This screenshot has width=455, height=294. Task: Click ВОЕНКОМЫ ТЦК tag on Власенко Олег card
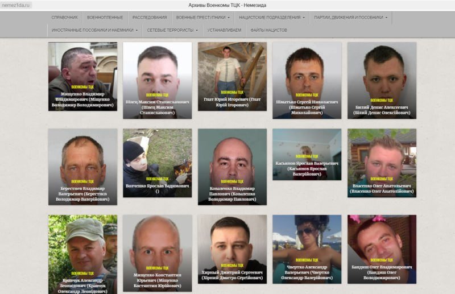pos(382,179)
